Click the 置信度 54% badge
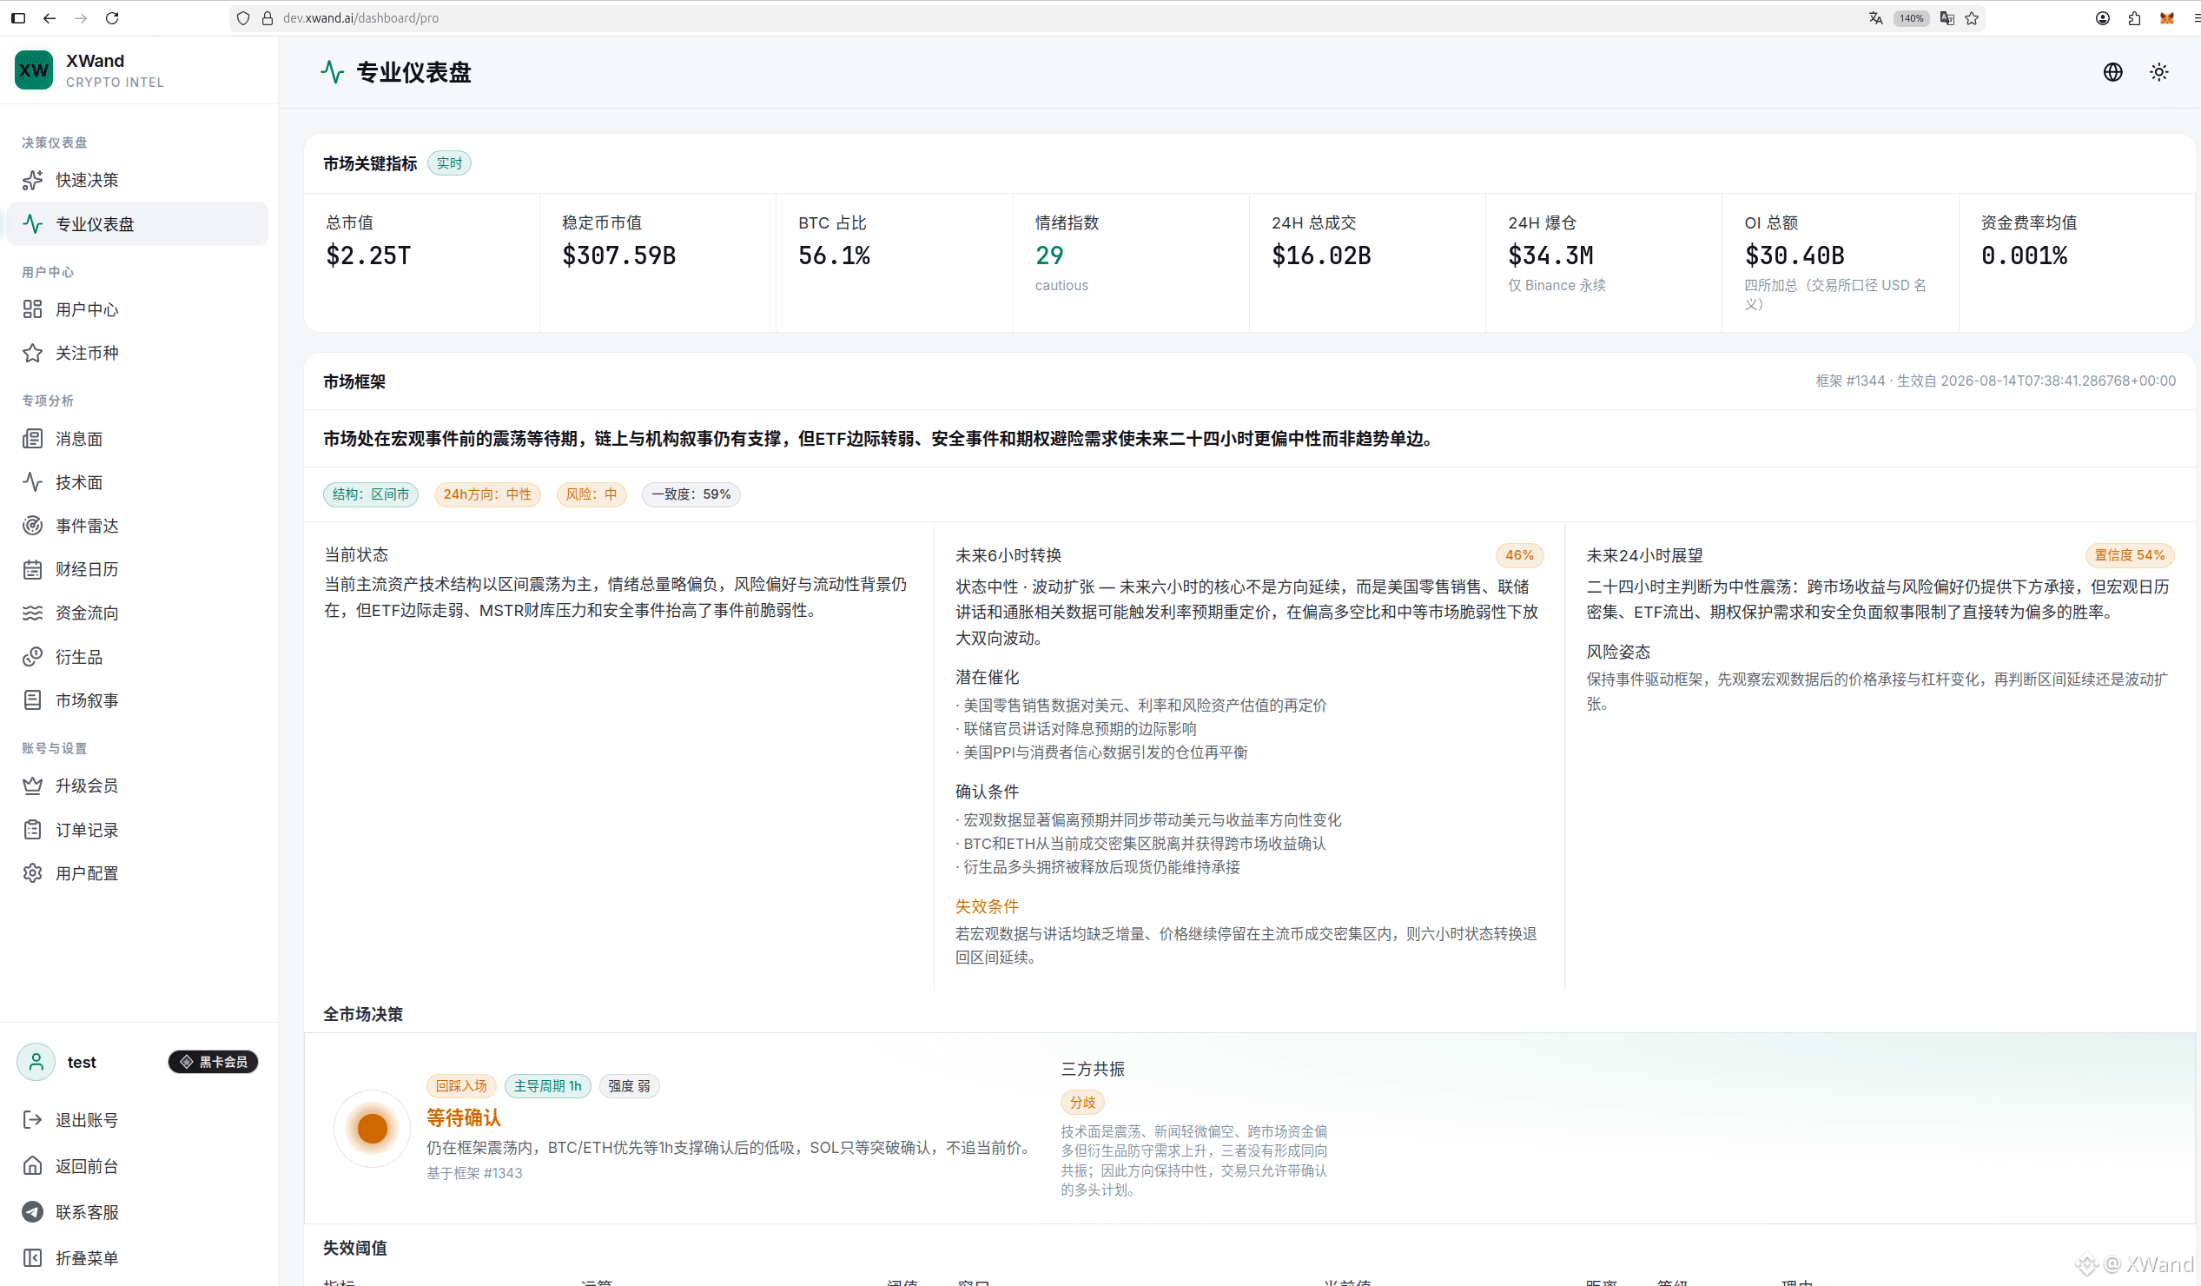 pyautogui.click(x=2130, y=555)
